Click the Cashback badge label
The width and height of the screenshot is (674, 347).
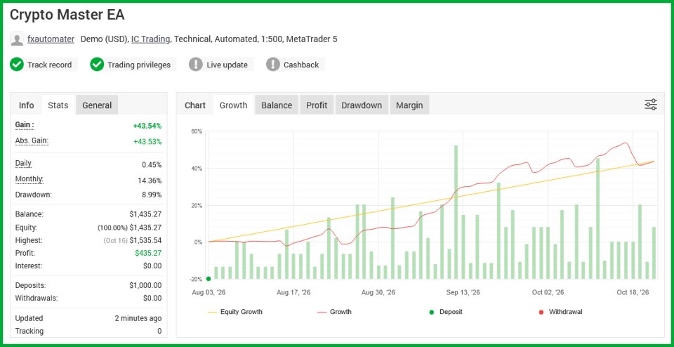click(301, 65)
